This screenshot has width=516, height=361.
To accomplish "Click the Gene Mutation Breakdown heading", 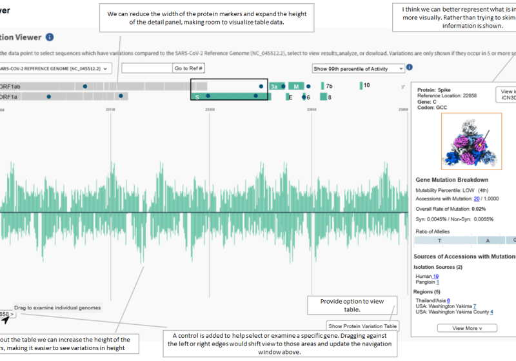I will coord(452,180).
